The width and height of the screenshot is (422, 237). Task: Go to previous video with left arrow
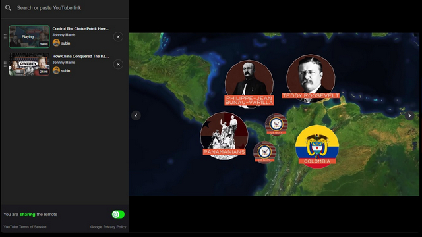coord(136,115)
